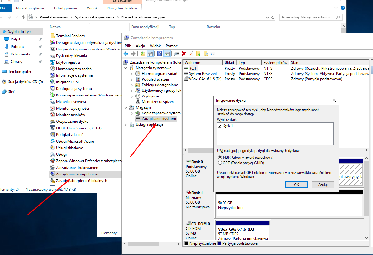This screenshot has width=373, height=255.
Task: Expand the Foldery udostępnione tree node
Action: point(131,85)
